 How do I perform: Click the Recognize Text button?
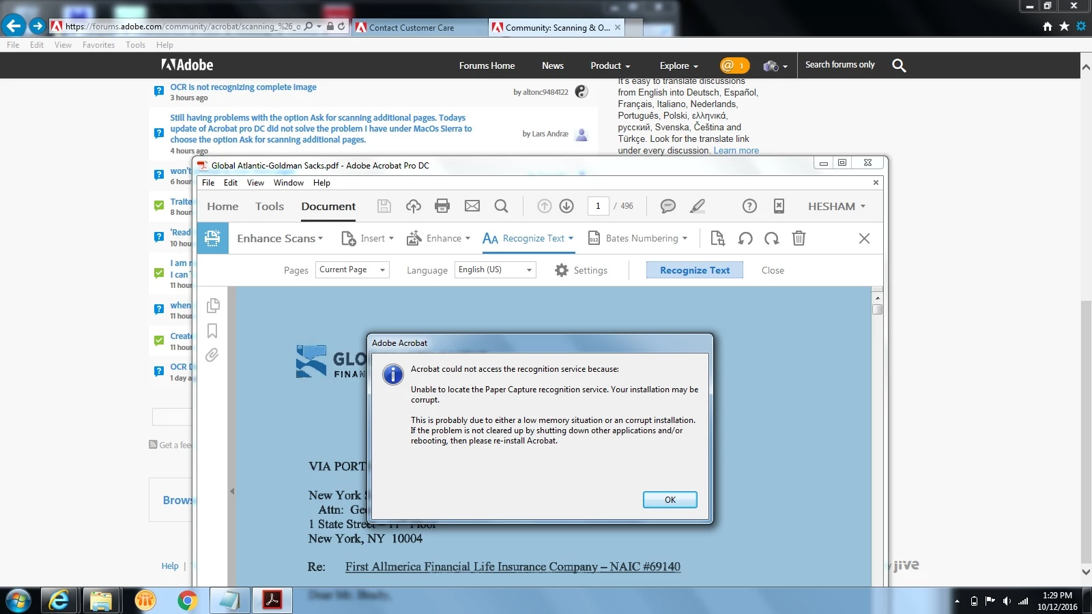point(695,270)
